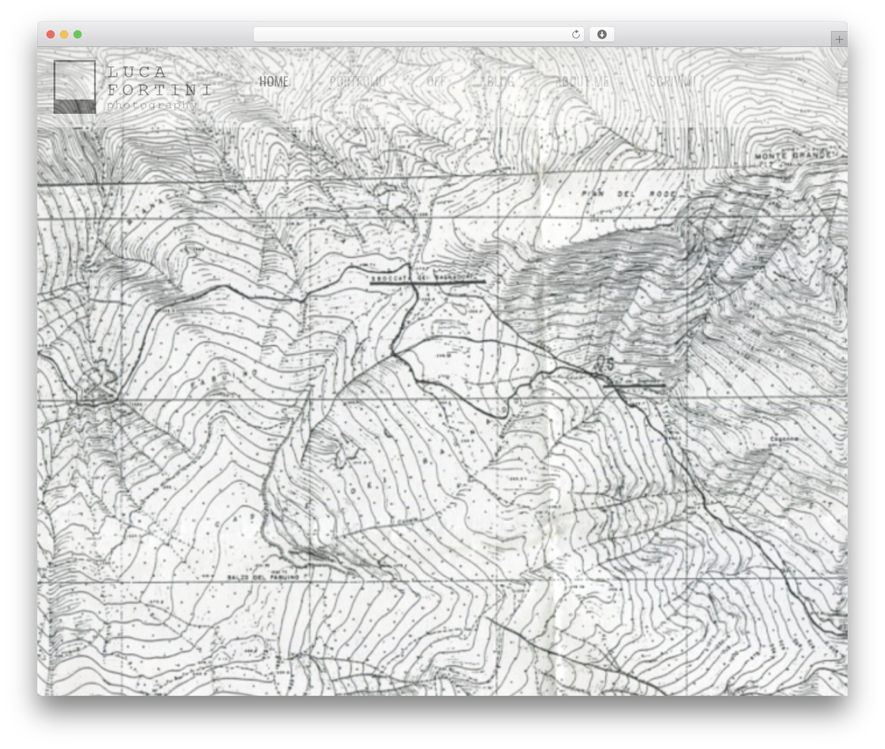
Task: Open the OFF menu entry
Action: 436,82
